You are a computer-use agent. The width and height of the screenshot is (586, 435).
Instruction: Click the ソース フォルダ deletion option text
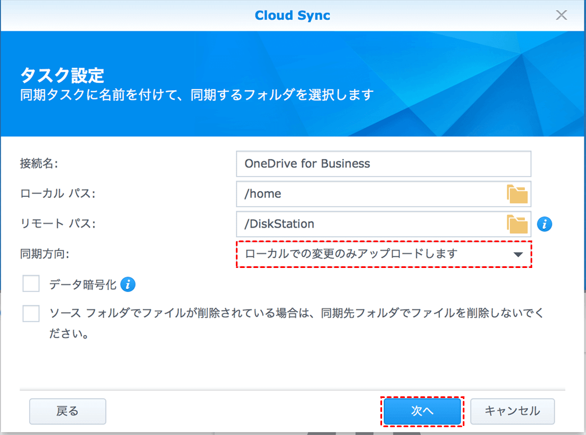296,313
